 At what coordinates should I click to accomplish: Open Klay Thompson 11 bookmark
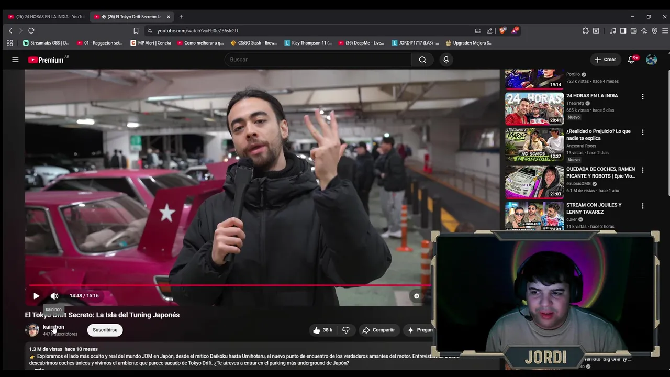click(308, 43)
